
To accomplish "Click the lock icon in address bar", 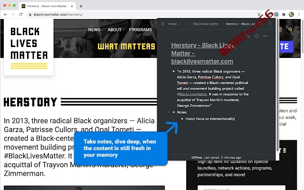I will click(x=30, y=15).
